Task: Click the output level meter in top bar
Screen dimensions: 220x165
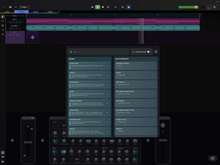Action: pos(191,7)
